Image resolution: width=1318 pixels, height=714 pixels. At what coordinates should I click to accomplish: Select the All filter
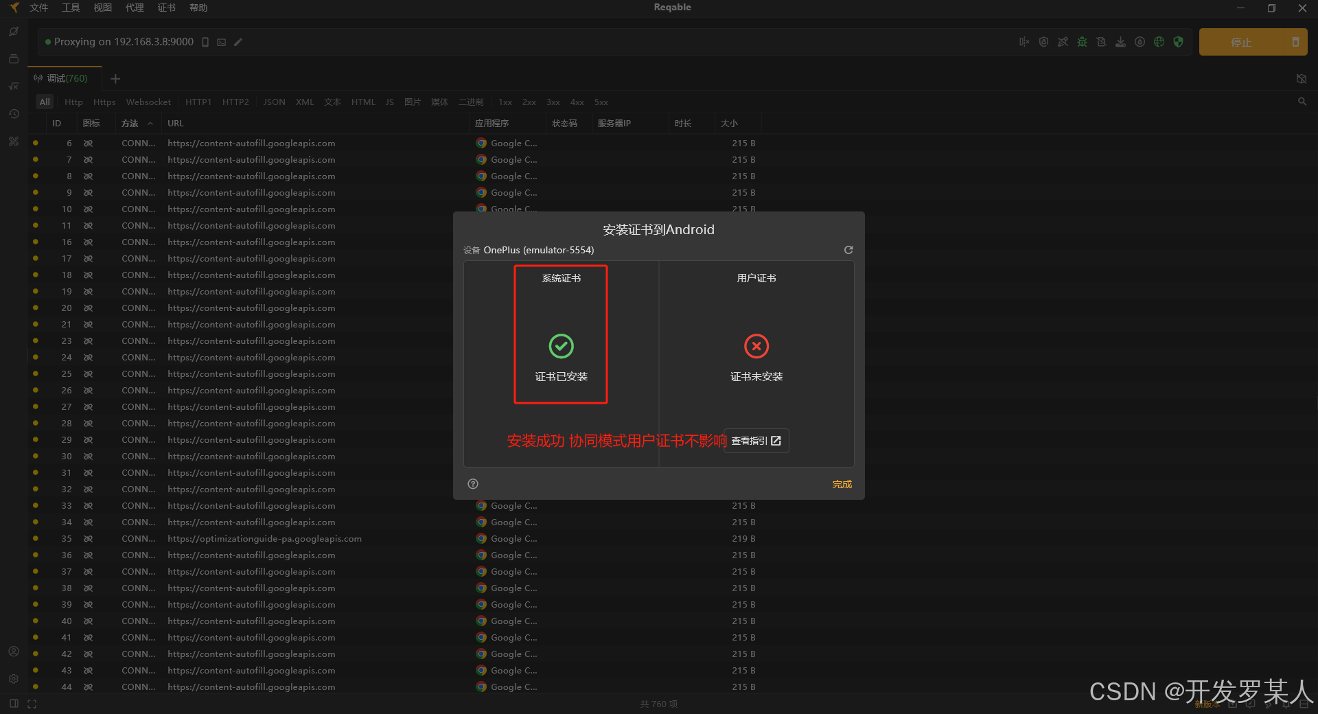coord(45,102)
